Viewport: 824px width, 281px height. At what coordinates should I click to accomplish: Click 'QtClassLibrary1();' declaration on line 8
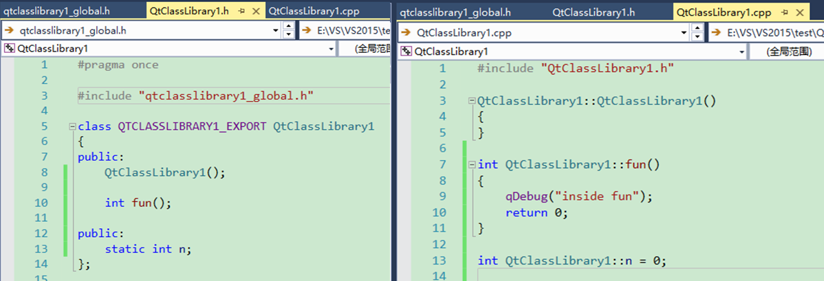click(165, 172)
